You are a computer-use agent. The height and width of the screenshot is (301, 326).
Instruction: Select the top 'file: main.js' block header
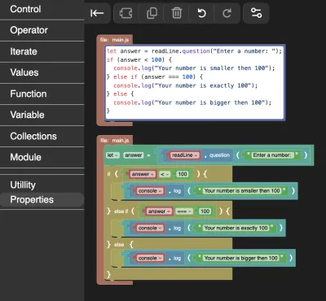click(114, 40)
